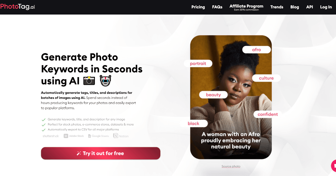Open the Pricing page
The width and height of the screenshot is (336, 176).
click(x=198, y=7)
